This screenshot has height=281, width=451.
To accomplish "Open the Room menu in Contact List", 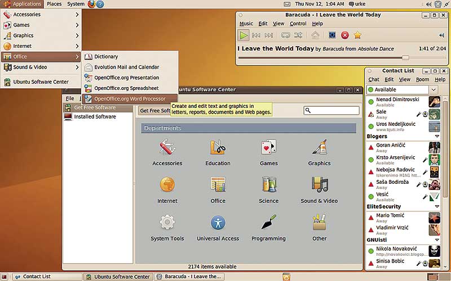I will pos(422,79).
